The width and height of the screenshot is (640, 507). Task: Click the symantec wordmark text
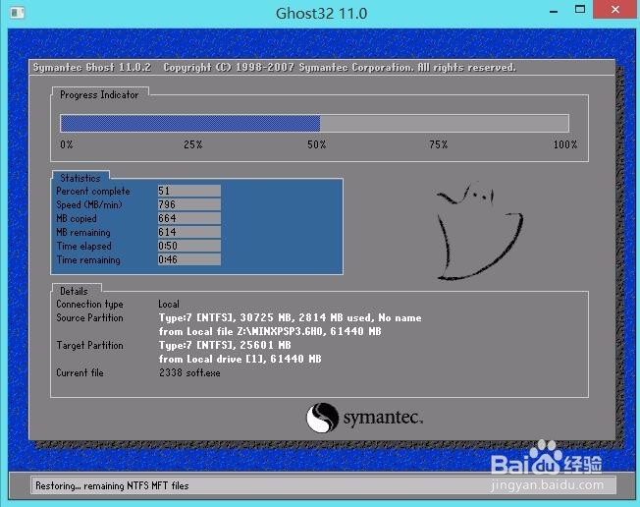383,418
